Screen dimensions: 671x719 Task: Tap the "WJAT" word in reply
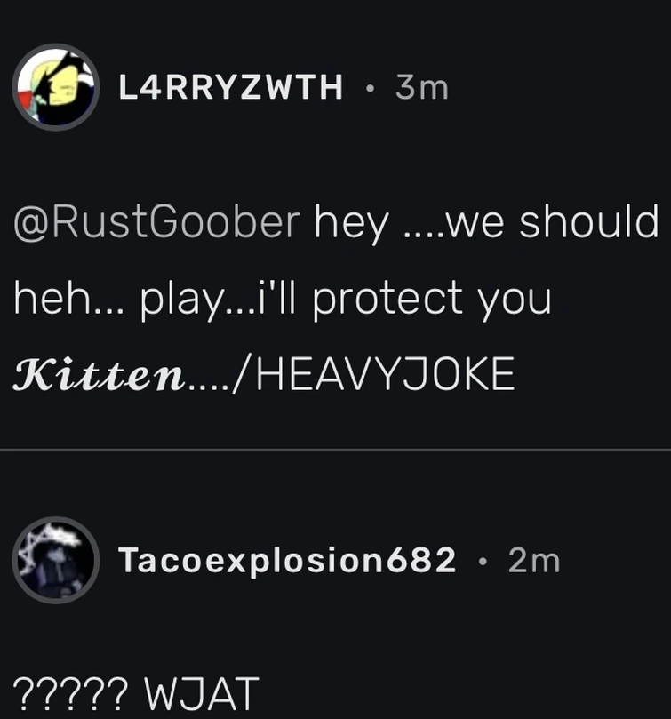pyautogui.click(x=202, y=693)
